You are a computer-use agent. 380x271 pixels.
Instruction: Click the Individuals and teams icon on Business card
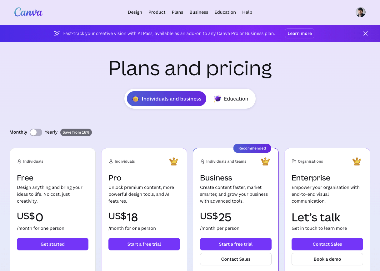[x=202, y=161]
